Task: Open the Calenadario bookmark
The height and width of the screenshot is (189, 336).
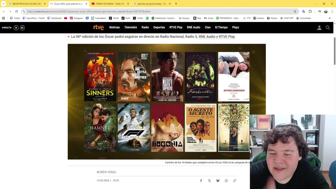Action: coord(99,18)
